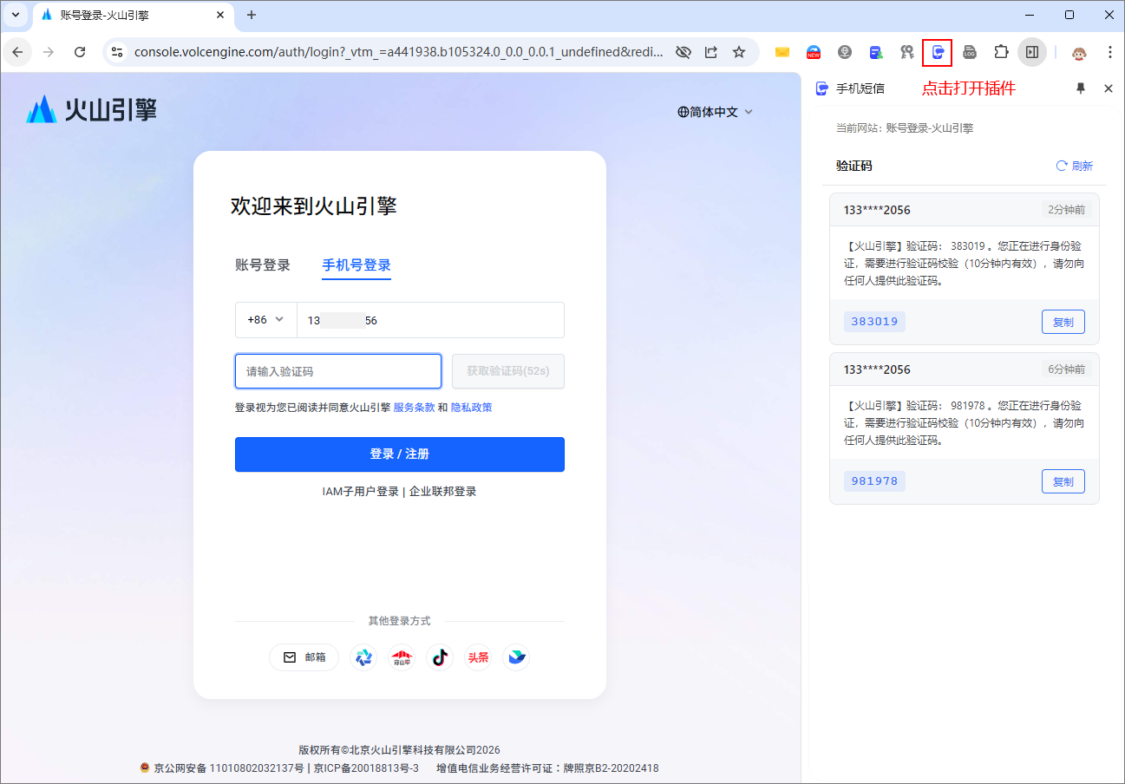Screen dimensions: 1125x784
Task: Pin the 手机短信 side panel
Action: pos(1081,88)
